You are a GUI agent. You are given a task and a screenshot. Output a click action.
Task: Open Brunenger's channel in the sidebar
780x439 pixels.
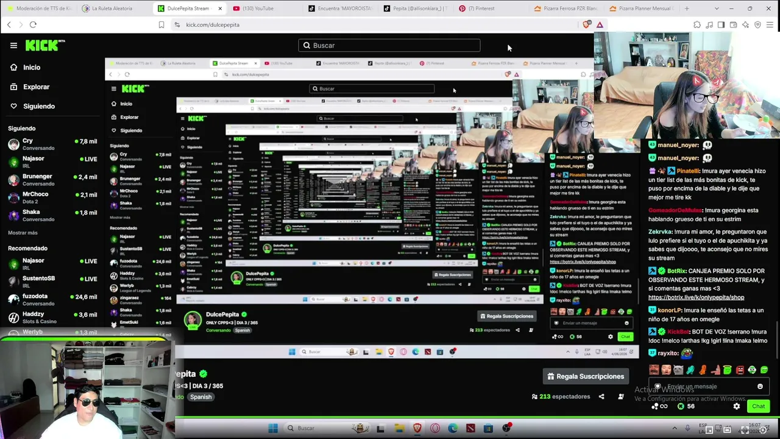[52, 180]
